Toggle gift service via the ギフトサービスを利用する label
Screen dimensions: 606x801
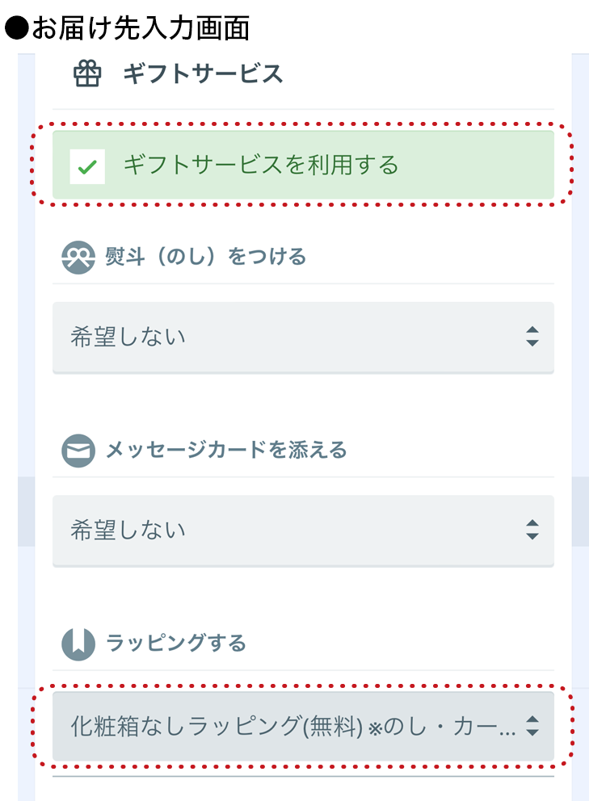point(261,165)
